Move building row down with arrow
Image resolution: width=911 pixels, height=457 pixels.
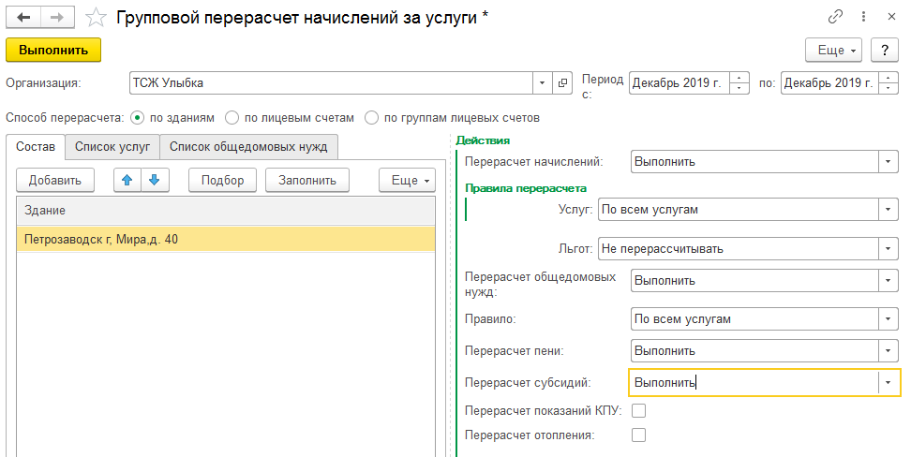(154, 180)
